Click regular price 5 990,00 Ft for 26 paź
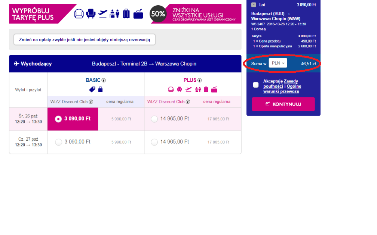 click(121, 119)
